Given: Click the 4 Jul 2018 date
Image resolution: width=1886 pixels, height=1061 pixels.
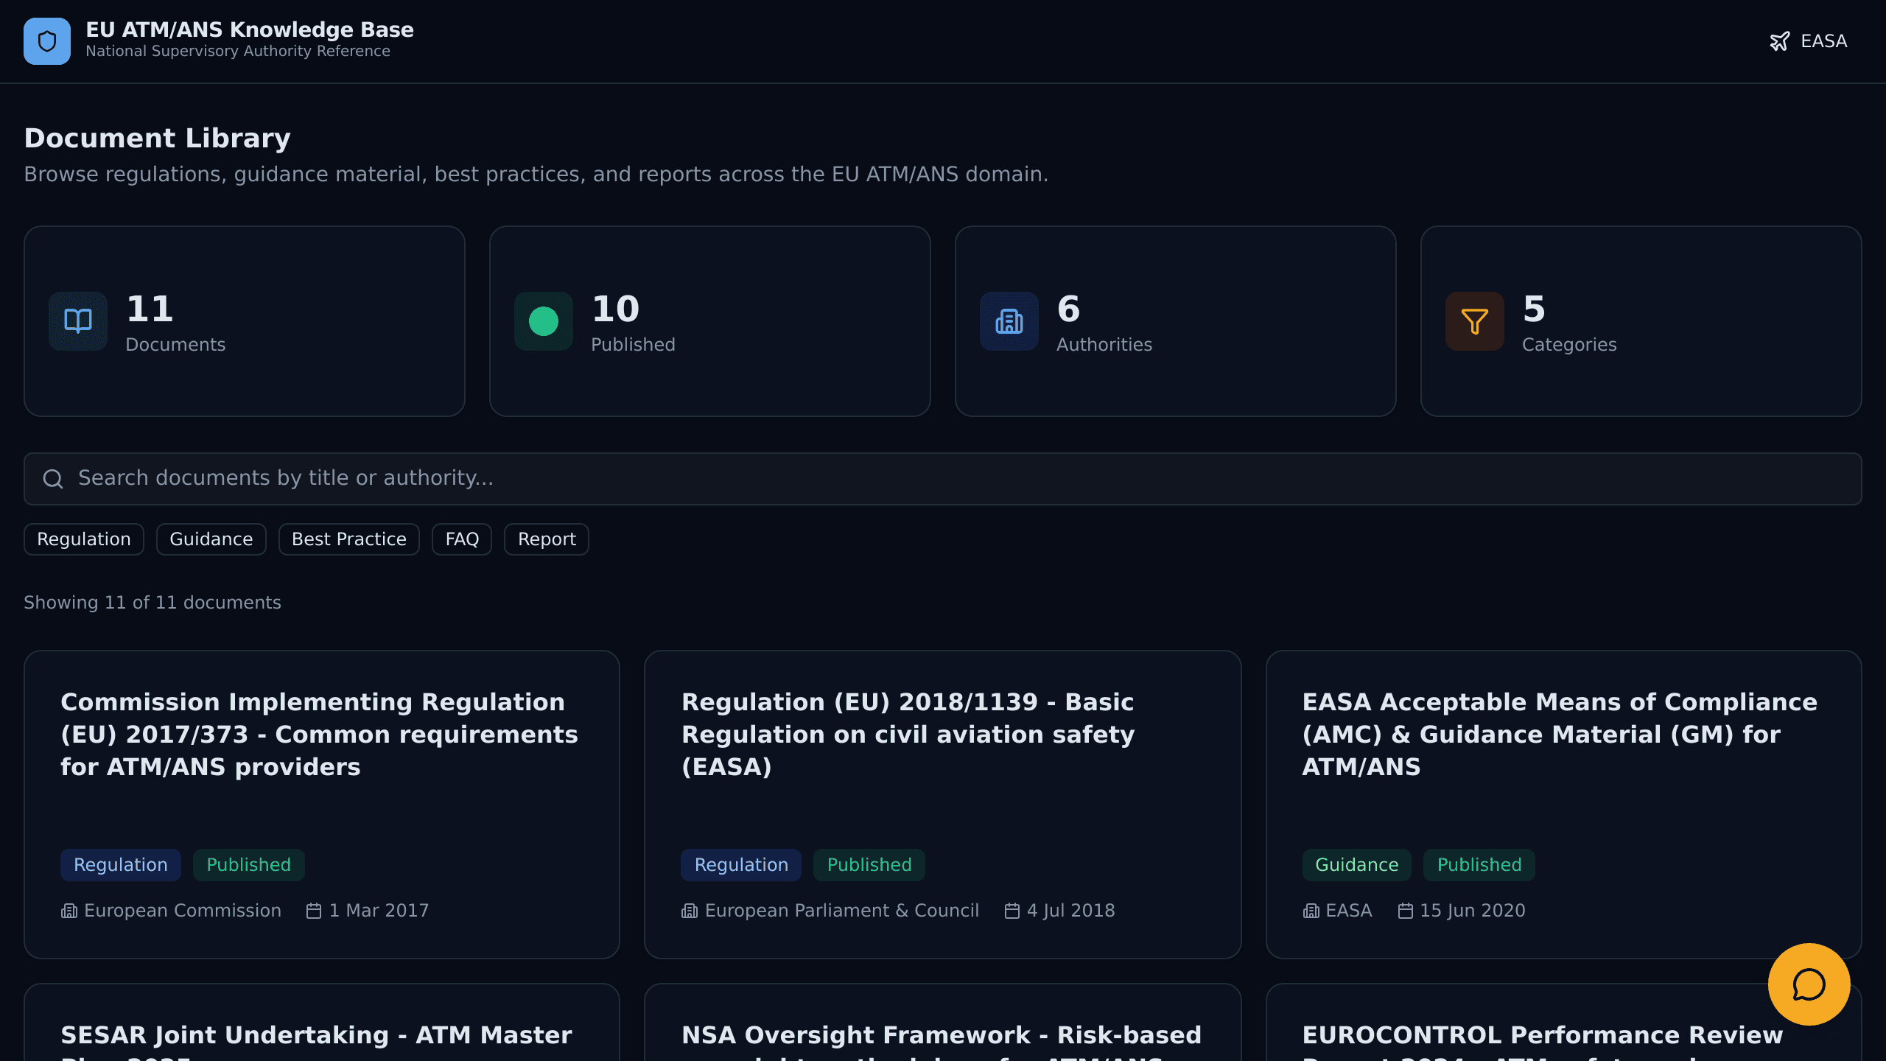Looking at the screenshot, I should coord(1071,911).
